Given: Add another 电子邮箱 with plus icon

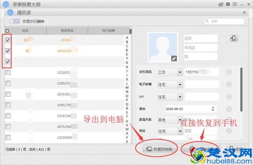Looking at the screenshot, I should [x=229, y=84].
